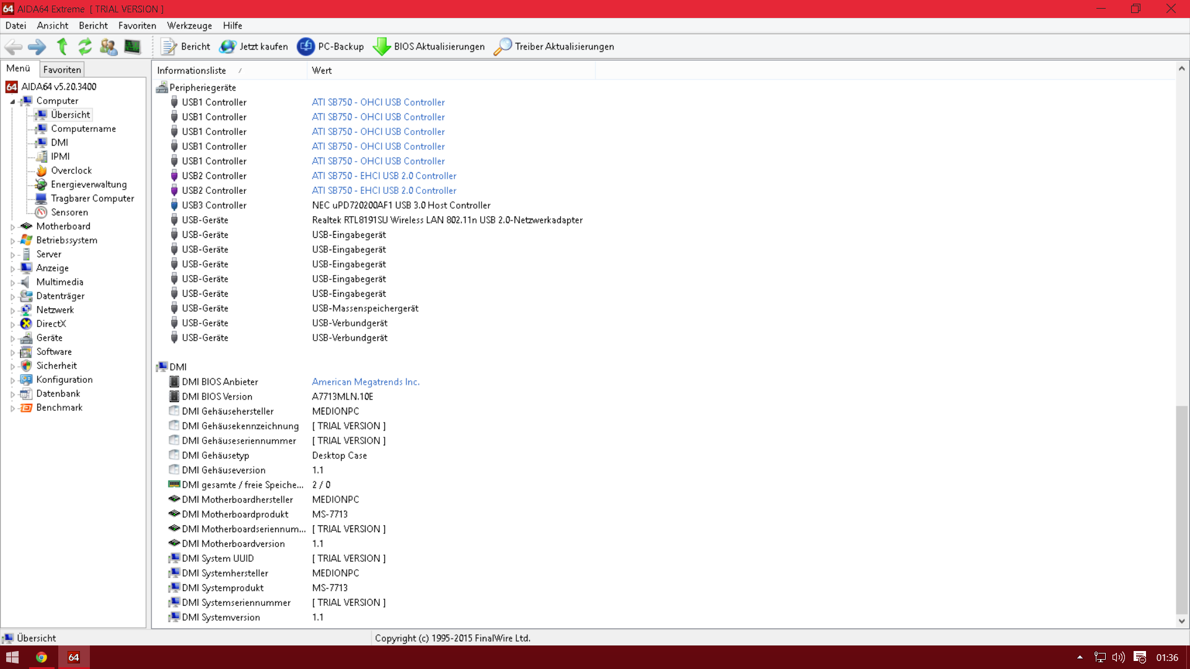
Task: Click Jetzt kaufen in the toolbar
Action: [254, 46]
